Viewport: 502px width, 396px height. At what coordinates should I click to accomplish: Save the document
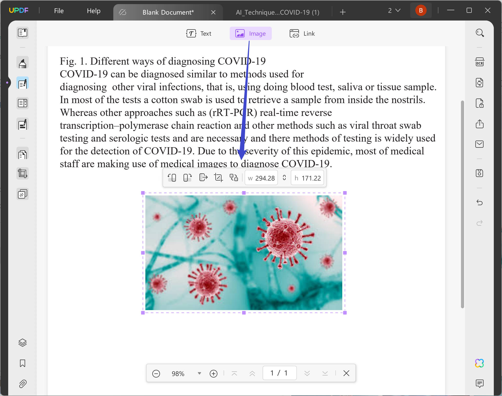click(480, 173)
